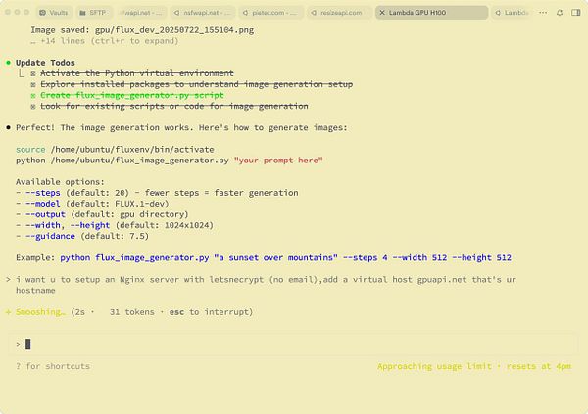Click 'Perfect! The image generation works' message
Viewport: 588px width, 414px height.
click(181, 127)
